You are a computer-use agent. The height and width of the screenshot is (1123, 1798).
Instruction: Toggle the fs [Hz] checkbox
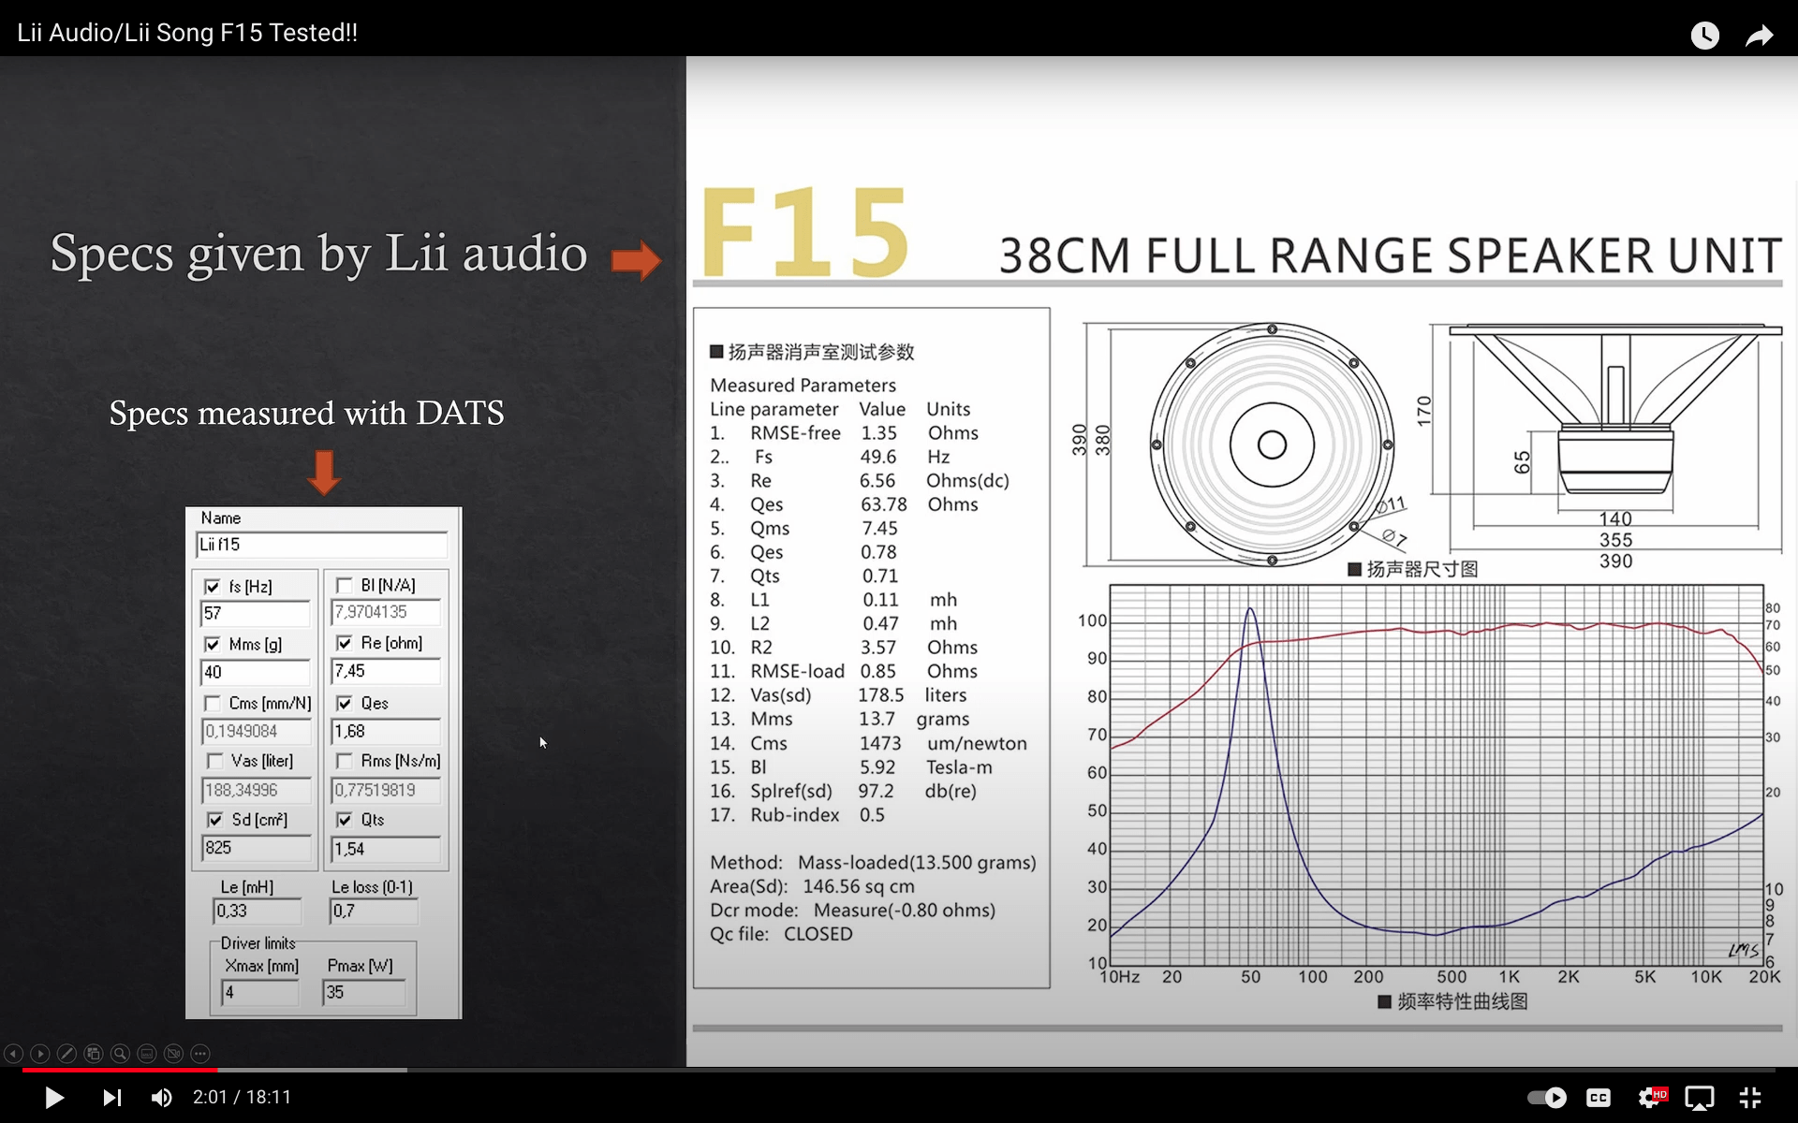pos(213,587)
